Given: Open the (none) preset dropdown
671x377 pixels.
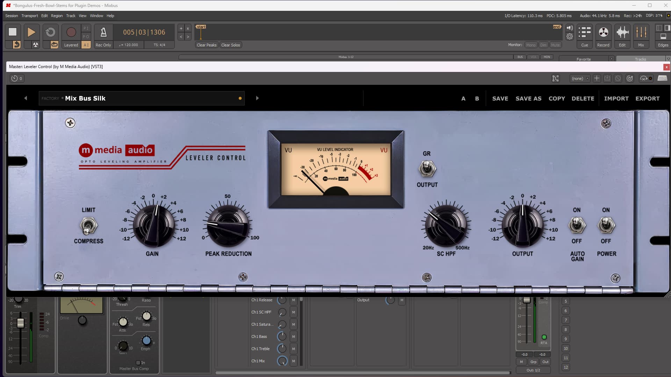Looking at the screenshot, I should 580,79.
